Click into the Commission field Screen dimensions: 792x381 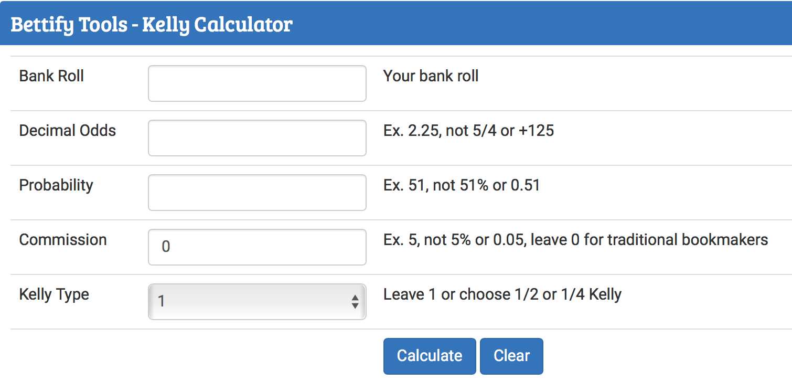pos(257,247)
